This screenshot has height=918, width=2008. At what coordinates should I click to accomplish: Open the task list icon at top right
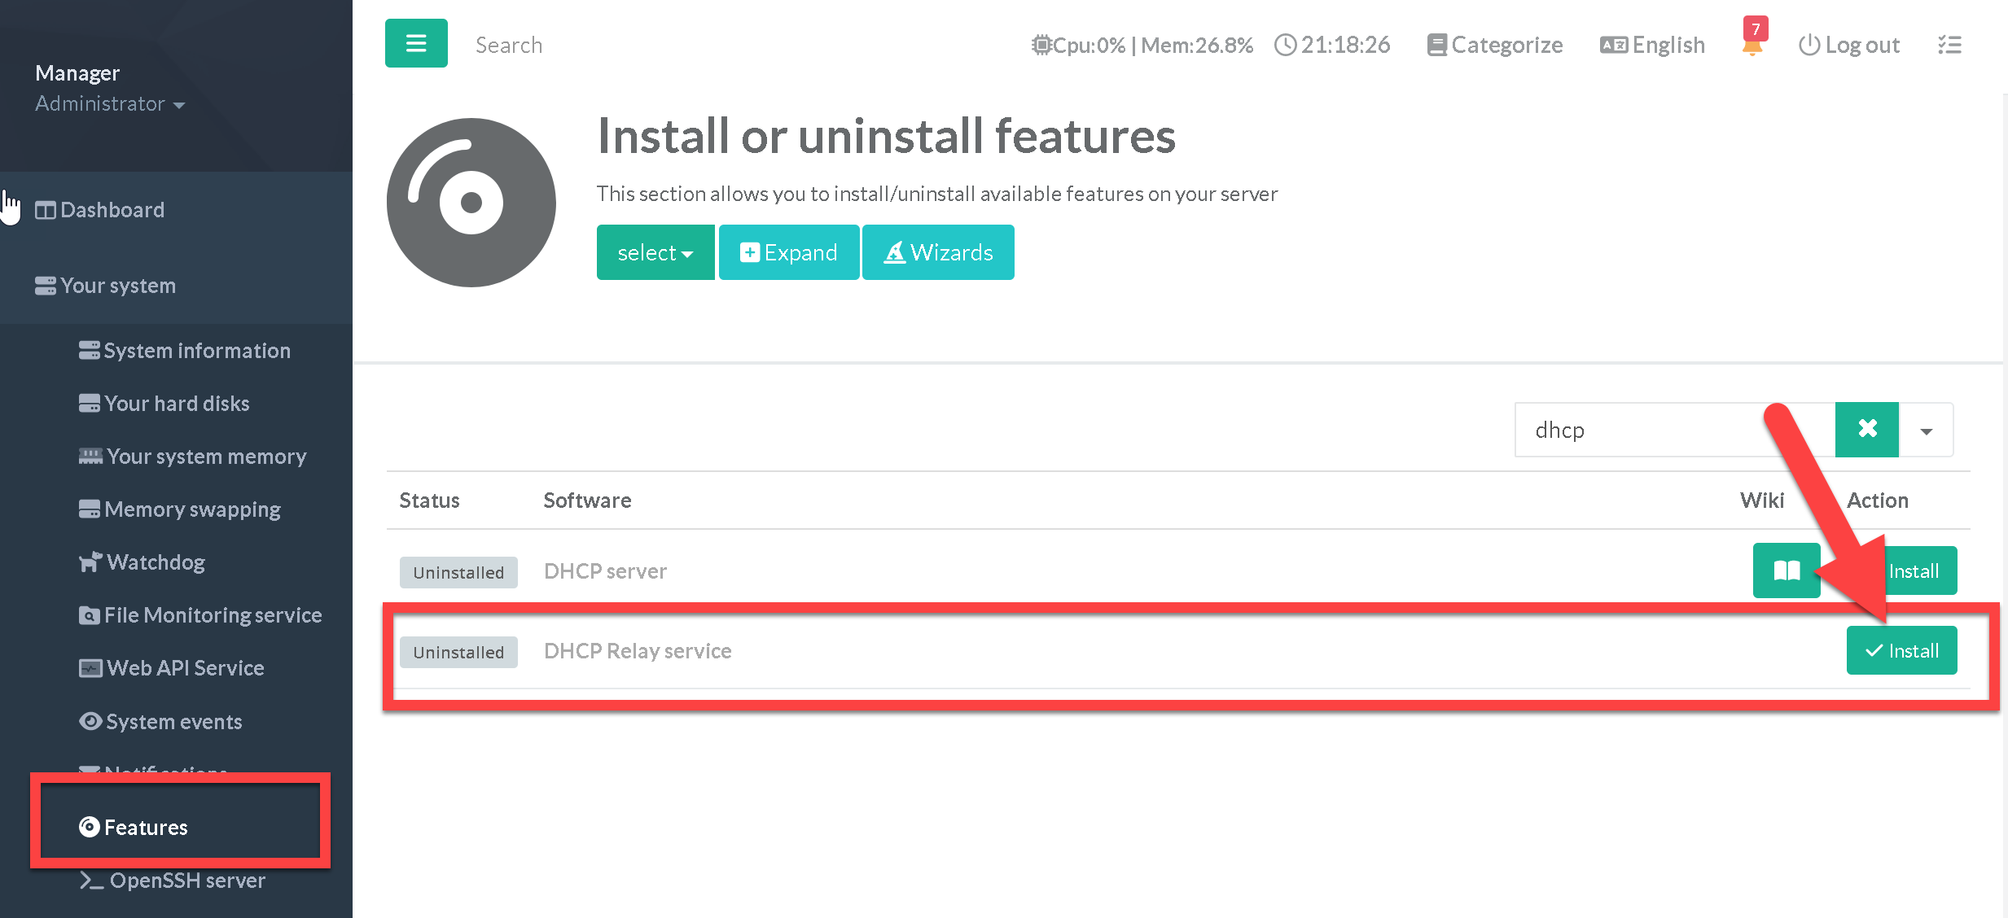[x=1949, y=45]
